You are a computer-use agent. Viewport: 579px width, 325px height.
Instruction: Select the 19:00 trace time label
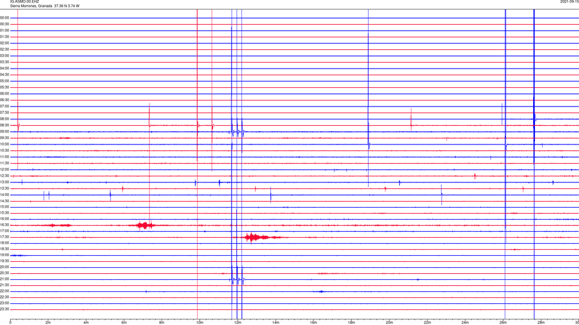click(5, 255)
